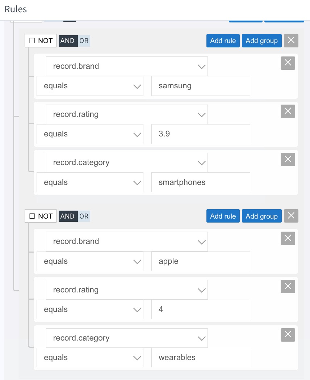Delete the entire second rule group
This screenshot has width=310, height=380.
point(291,216)
